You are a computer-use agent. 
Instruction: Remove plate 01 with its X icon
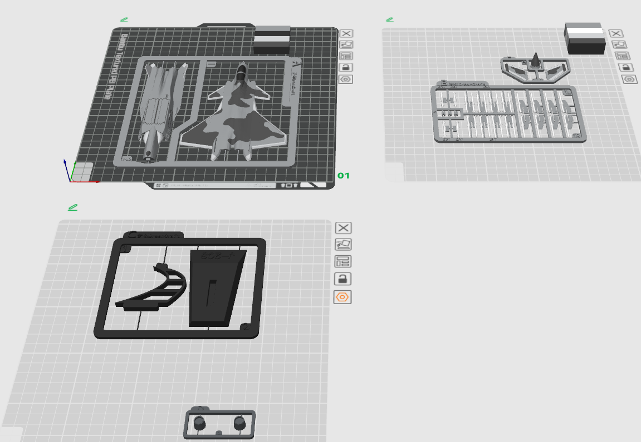pyautogui.click(x=346, y=33)
